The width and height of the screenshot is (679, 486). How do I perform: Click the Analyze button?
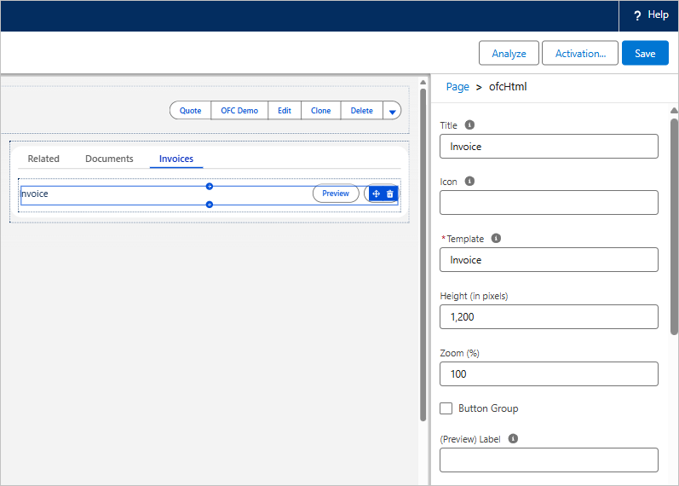pyautogui.click(x=509, y=54)
